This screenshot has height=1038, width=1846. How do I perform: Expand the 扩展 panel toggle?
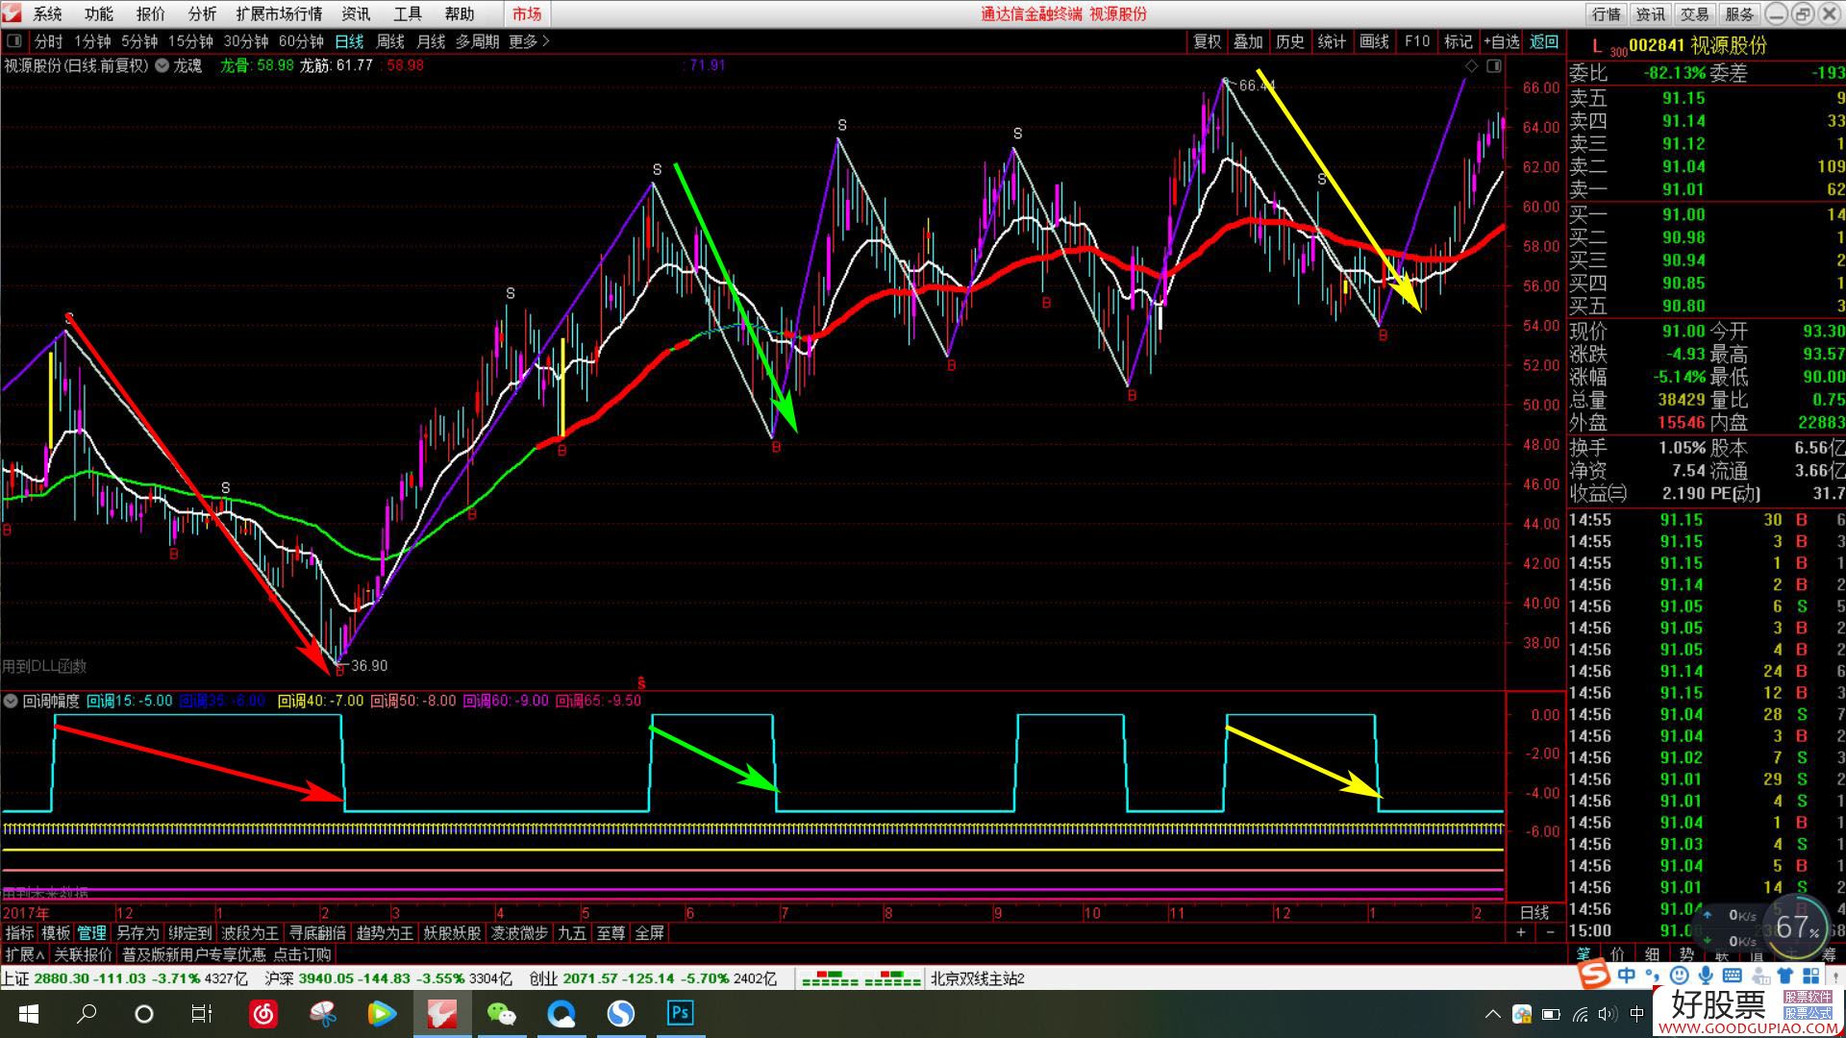point(25,954)
